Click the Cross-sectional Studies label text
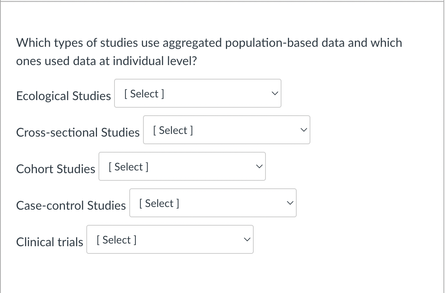Viewport: 445px width, 293px height. 78,132
